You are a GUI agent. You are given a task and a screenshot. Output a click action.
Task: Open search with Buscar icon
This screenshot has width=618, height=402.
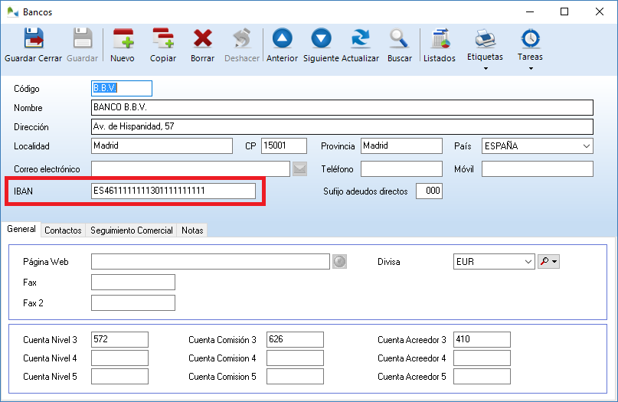coord(399,40)
